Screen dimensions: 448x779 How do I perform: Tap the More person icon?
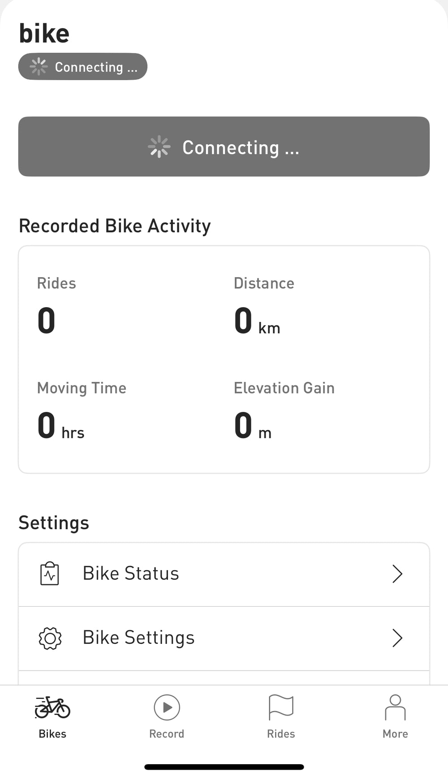[x=395, y=707]
